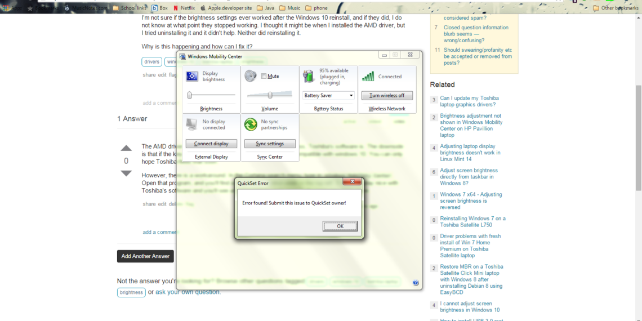Click the Volume slider handle
Image resolution: width=642 pixels, height=321 pixels.
click(270, 95)
